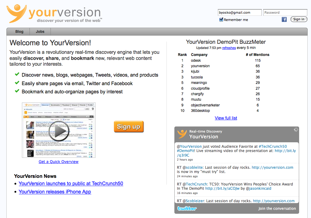This screenshot has height=218, width=311.
Task: Click the YourVersion DemoPit BuzzMeter heading
Action: point(226,42)
